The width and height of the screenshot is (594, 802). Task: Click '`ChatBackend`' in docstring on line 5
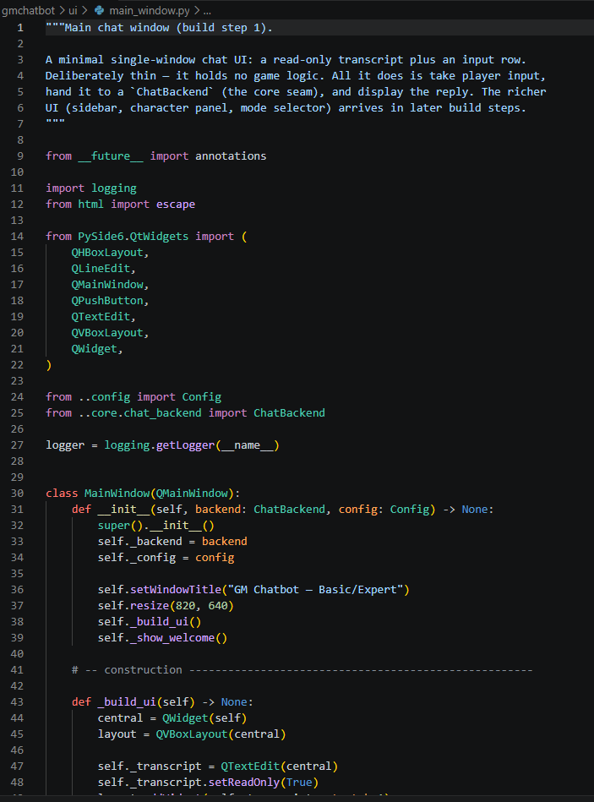(172, 91)
